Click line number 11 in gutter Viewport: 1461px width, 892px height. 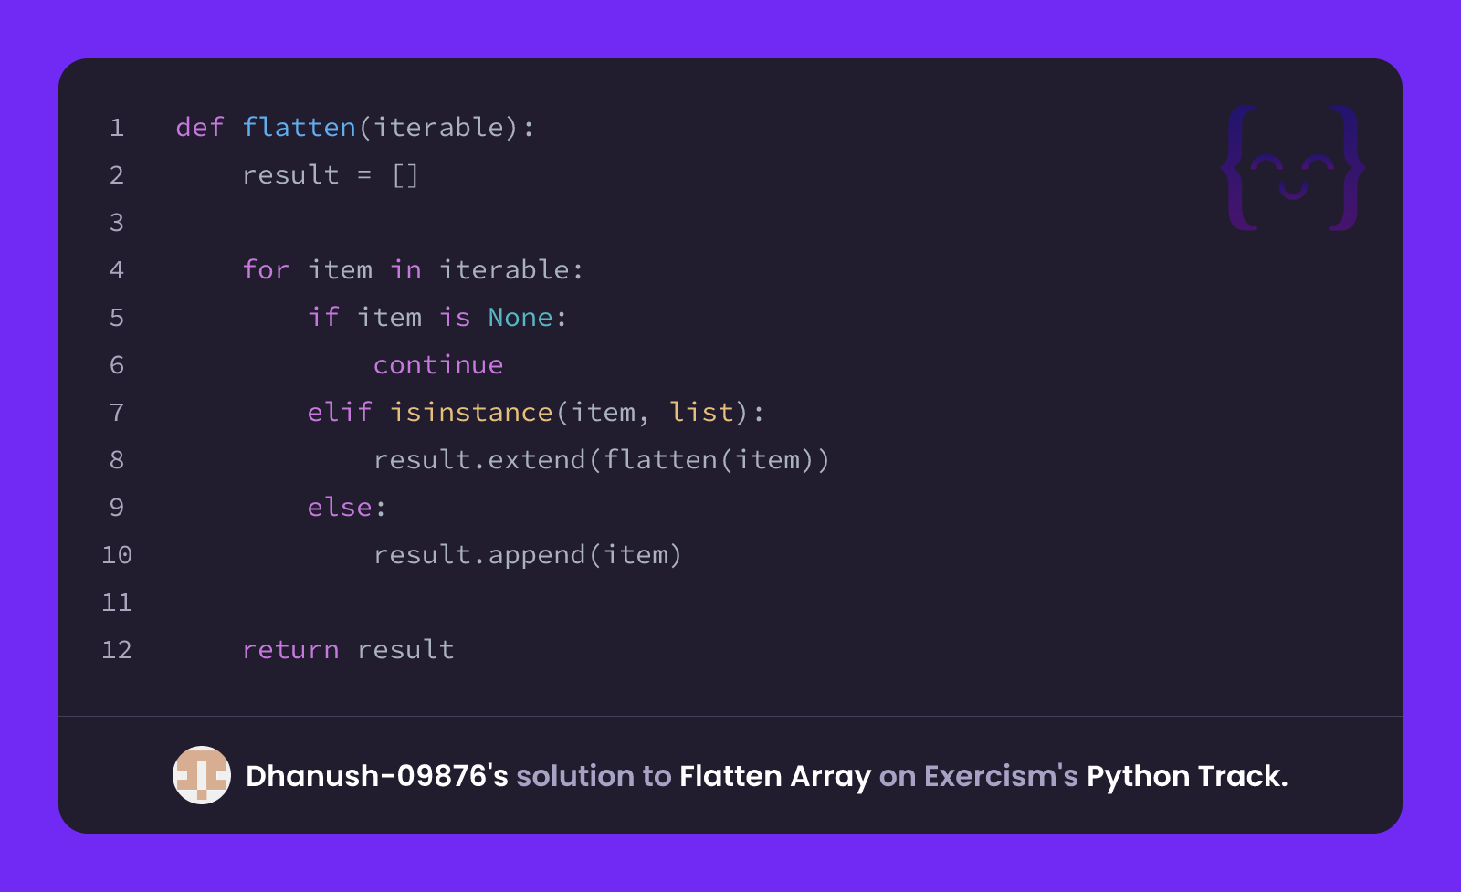(x=117, y=602)
